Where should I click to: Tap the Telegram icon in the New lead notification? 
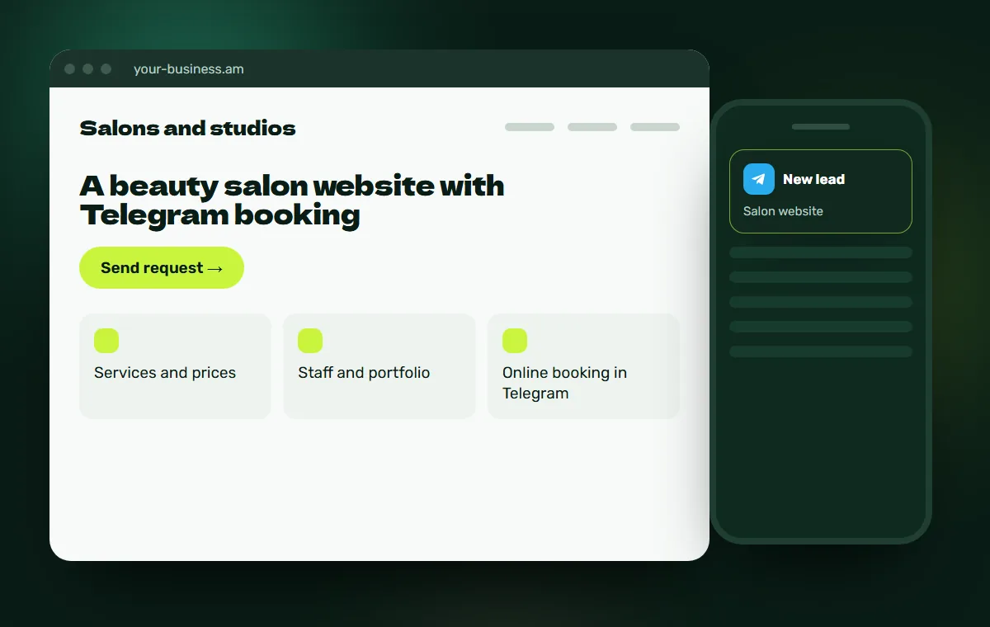point(759,179)
